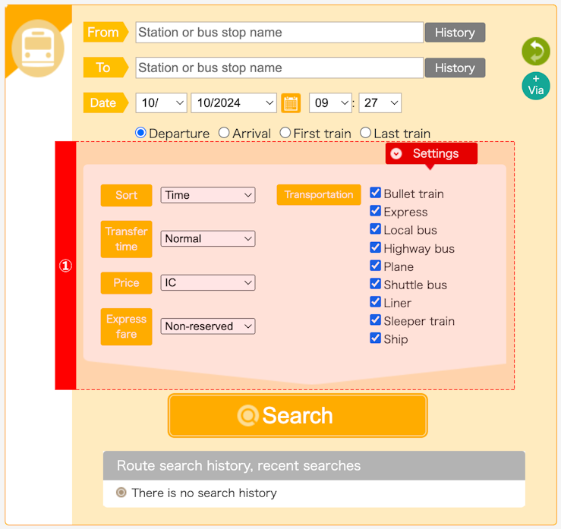Toggle the Sleeper train checkbox
561x529 pixels.
point(375,320)
